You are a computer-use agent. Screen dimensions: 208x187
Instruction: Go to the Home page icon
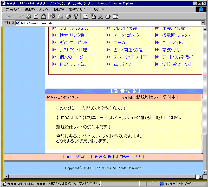click(x=43, y=16)
